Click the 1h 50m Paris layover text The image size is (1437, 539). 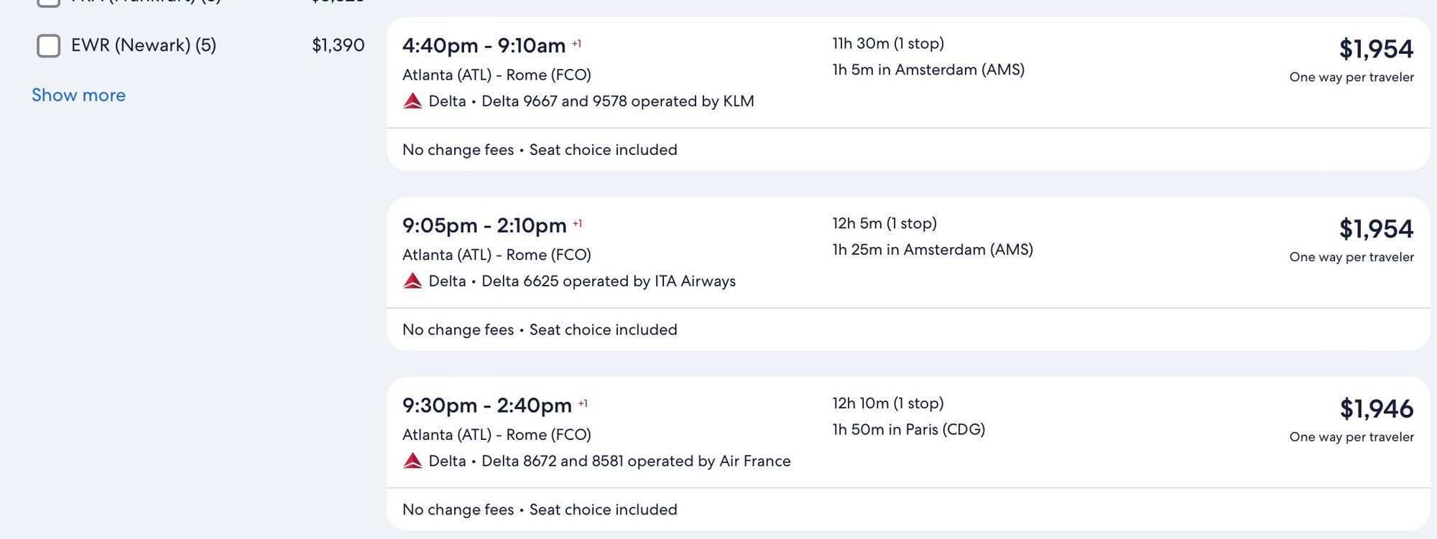908,430
